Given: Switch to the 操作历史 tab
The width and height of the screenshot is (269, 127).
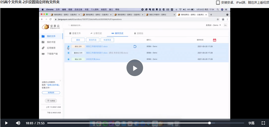Looking at the screenshot, I should tap(117, 33).
